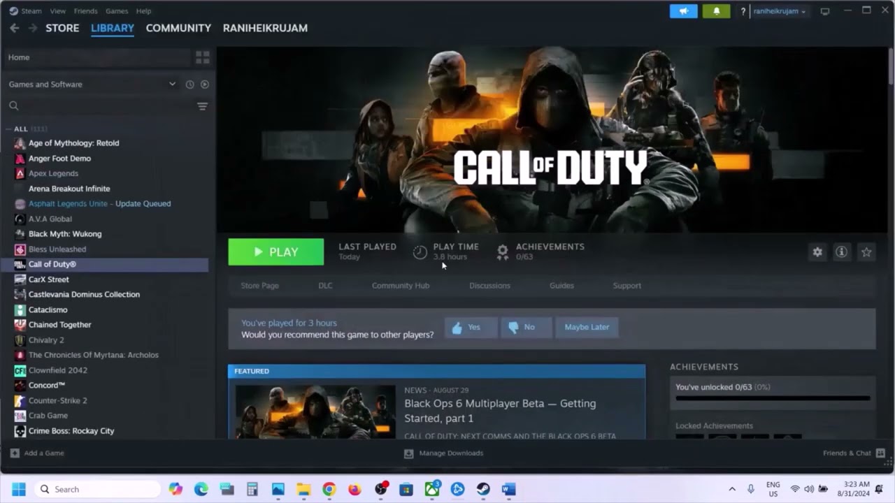895x503 pixels.
Task: Open Call of Duty settings gear
Action: (817, 252)
